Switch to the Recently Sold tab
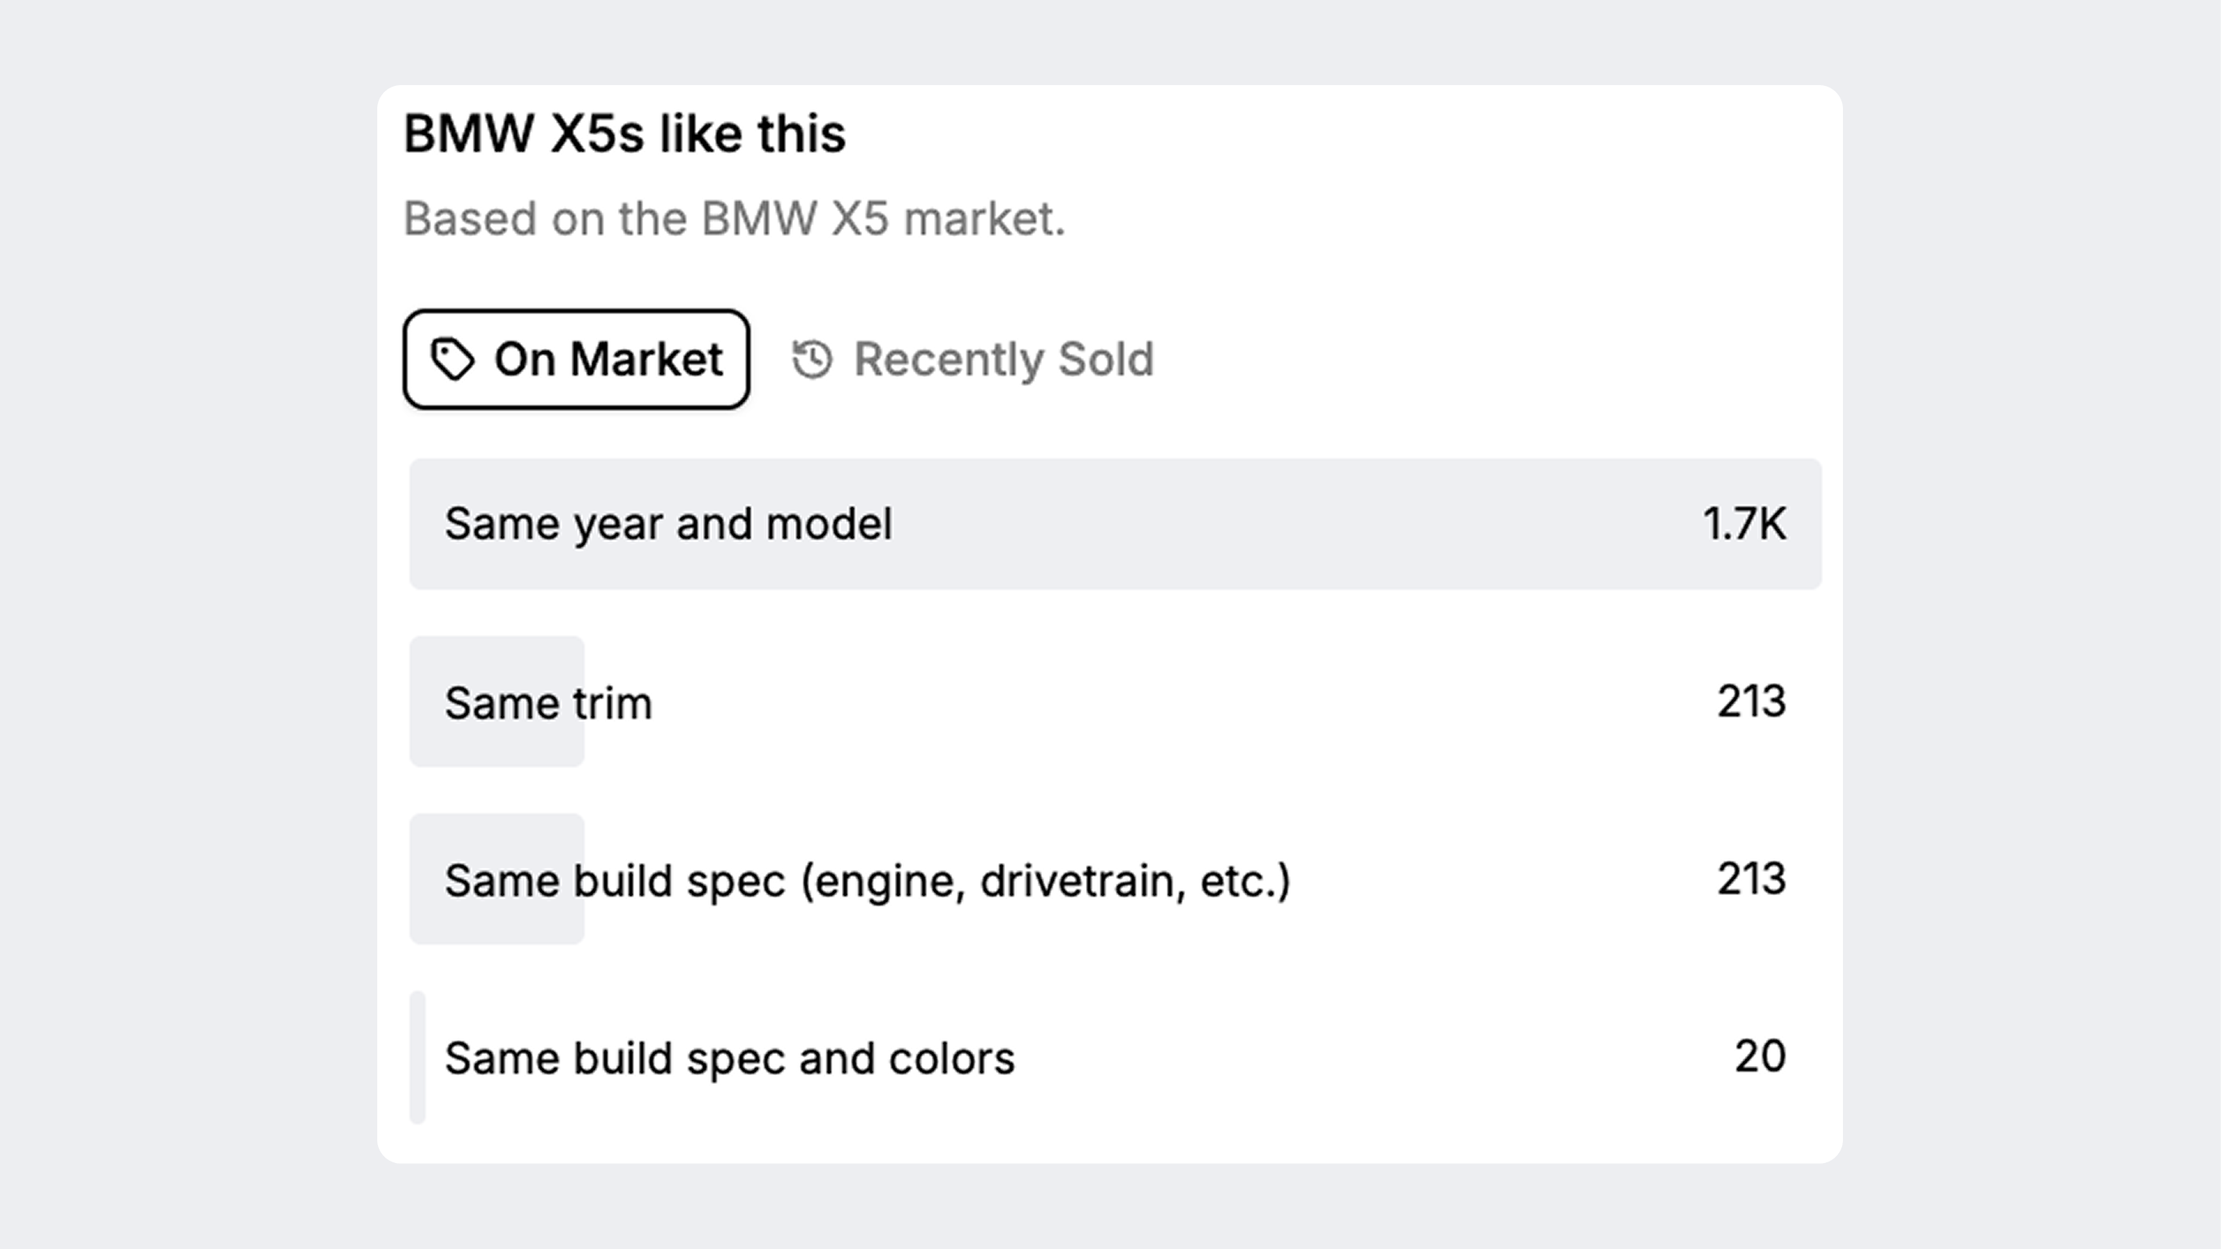 coord(974,359)
